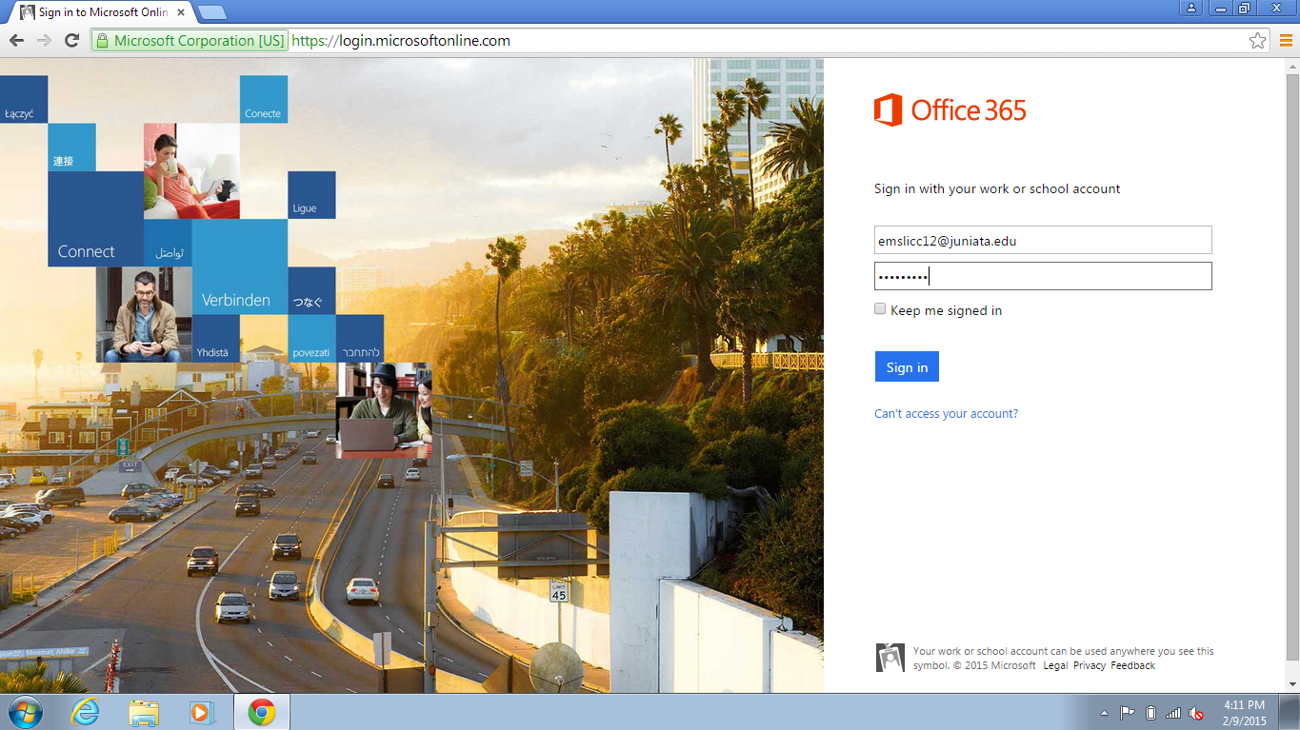Screen dimensions: 1300x730
Task: Focus the password input field
Action: click(x=1043, y=276)
